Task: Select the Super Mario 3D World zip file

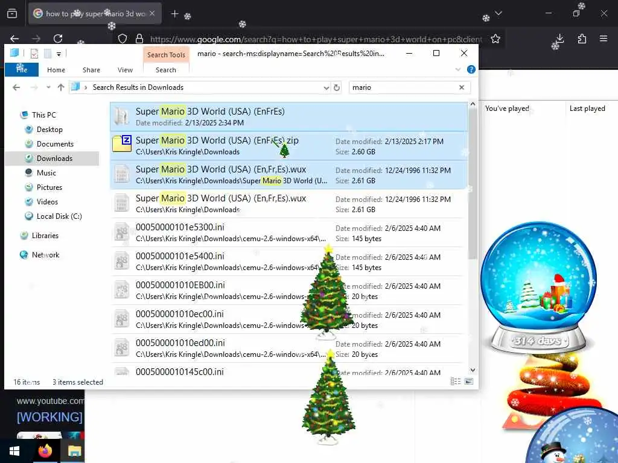Action: coord(289,146)
